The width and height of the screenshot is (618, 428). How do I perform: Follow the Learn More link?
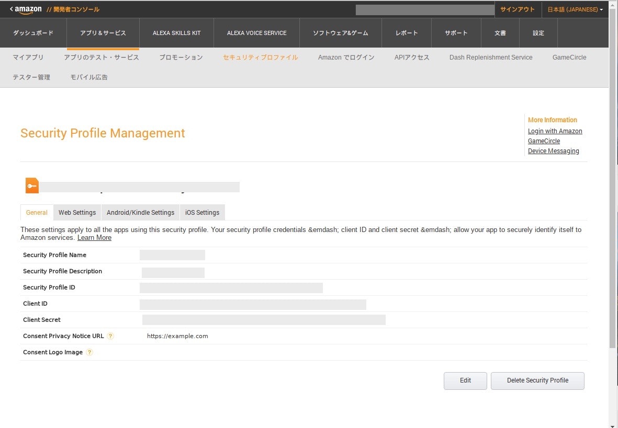(94, 238)
